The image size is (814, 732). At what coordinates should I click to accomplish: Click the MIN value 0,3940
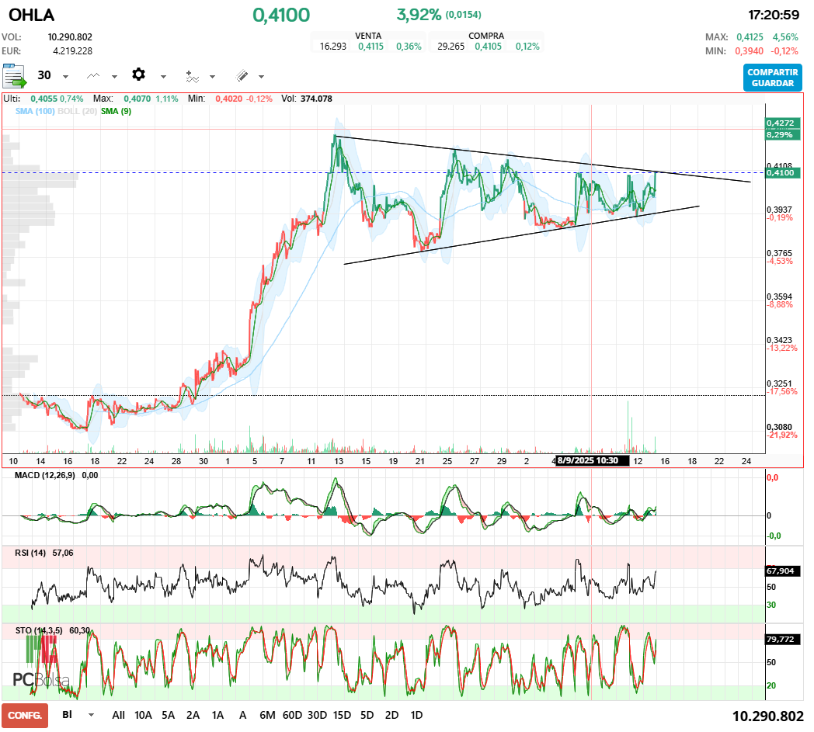point(749,50)
